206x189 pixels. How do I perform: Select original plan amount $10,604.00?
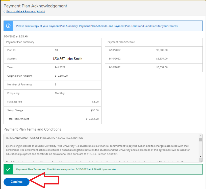pyautogui.click(x=61, y=76)
